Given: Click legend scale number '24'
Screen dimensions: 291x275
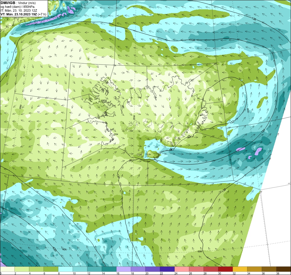Looking at the screenshot, I should coord(176,273).
